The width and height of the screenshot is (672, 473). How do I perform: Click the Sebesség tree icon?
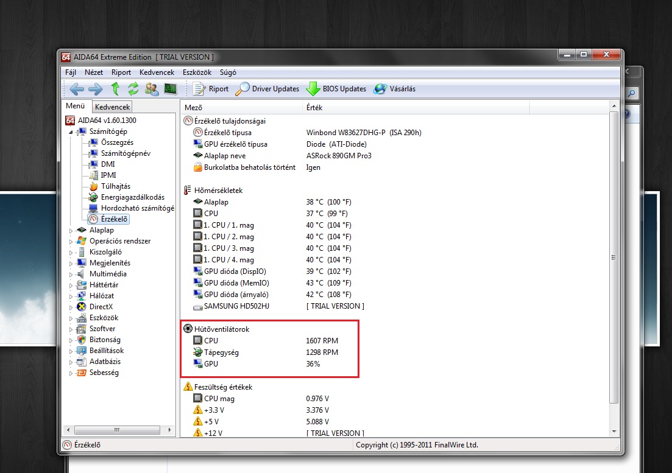tap(82, 373)
